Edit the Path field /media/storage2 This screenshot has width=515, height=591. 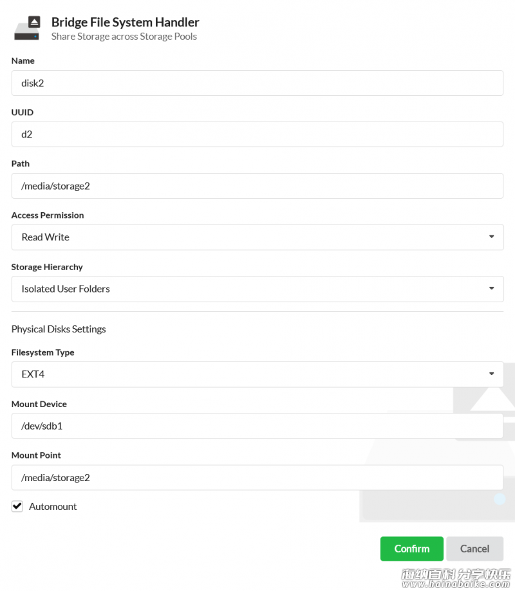coord(257,186)
